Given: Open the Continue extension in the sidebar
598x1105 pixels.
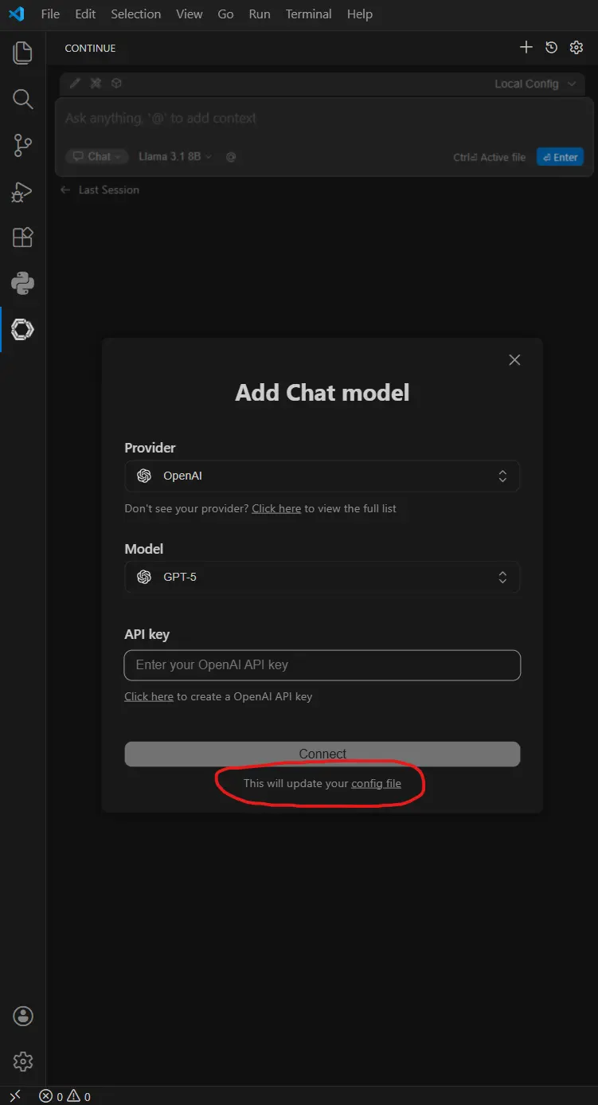Looking at the screenshot, I should 22,329.
